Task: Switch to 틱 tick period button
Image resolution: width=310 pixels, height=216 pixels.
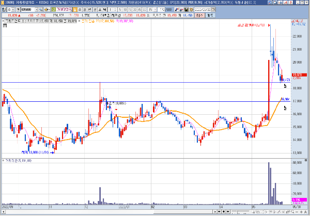Action: click(105, 10)
